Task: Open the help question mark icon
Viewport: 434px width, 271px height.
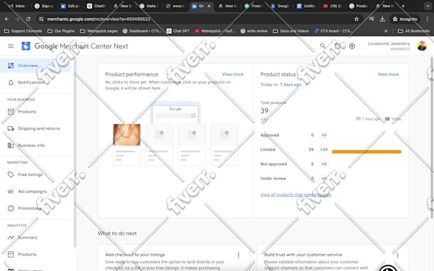Action: (x=337, y=46)
